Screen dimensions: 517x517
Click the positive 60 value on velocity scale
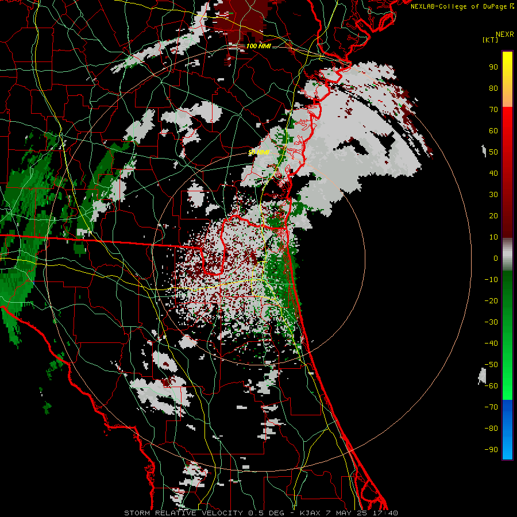pos(493,131)
